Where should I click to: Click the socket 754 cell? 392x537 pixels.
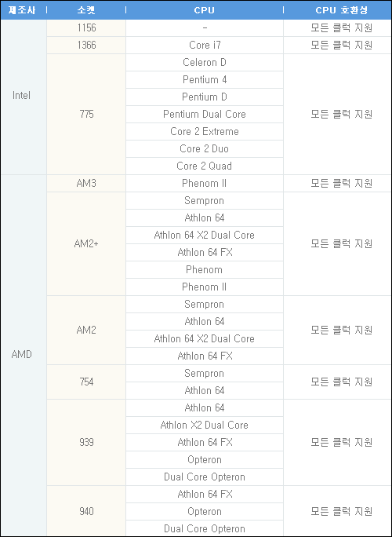[x=86, y=382]
